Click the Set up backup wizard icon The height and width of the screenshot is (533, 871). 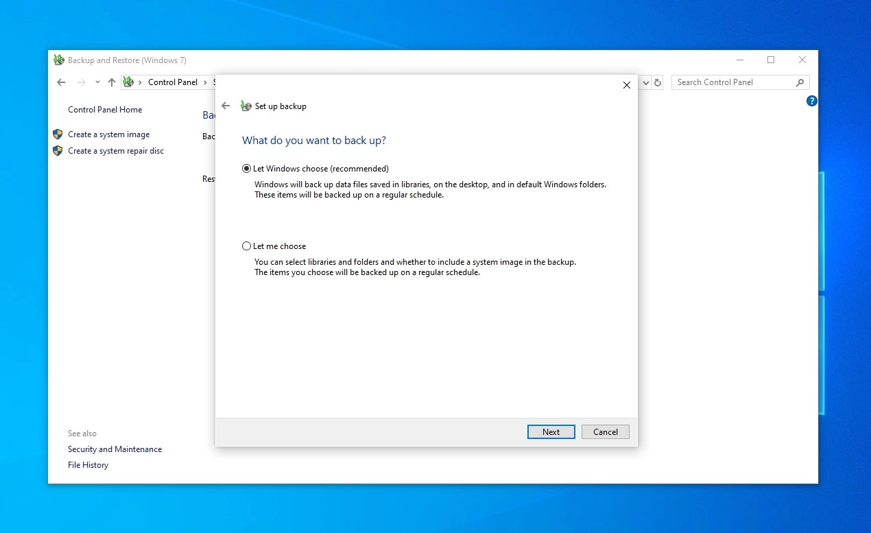pos(246,106)
